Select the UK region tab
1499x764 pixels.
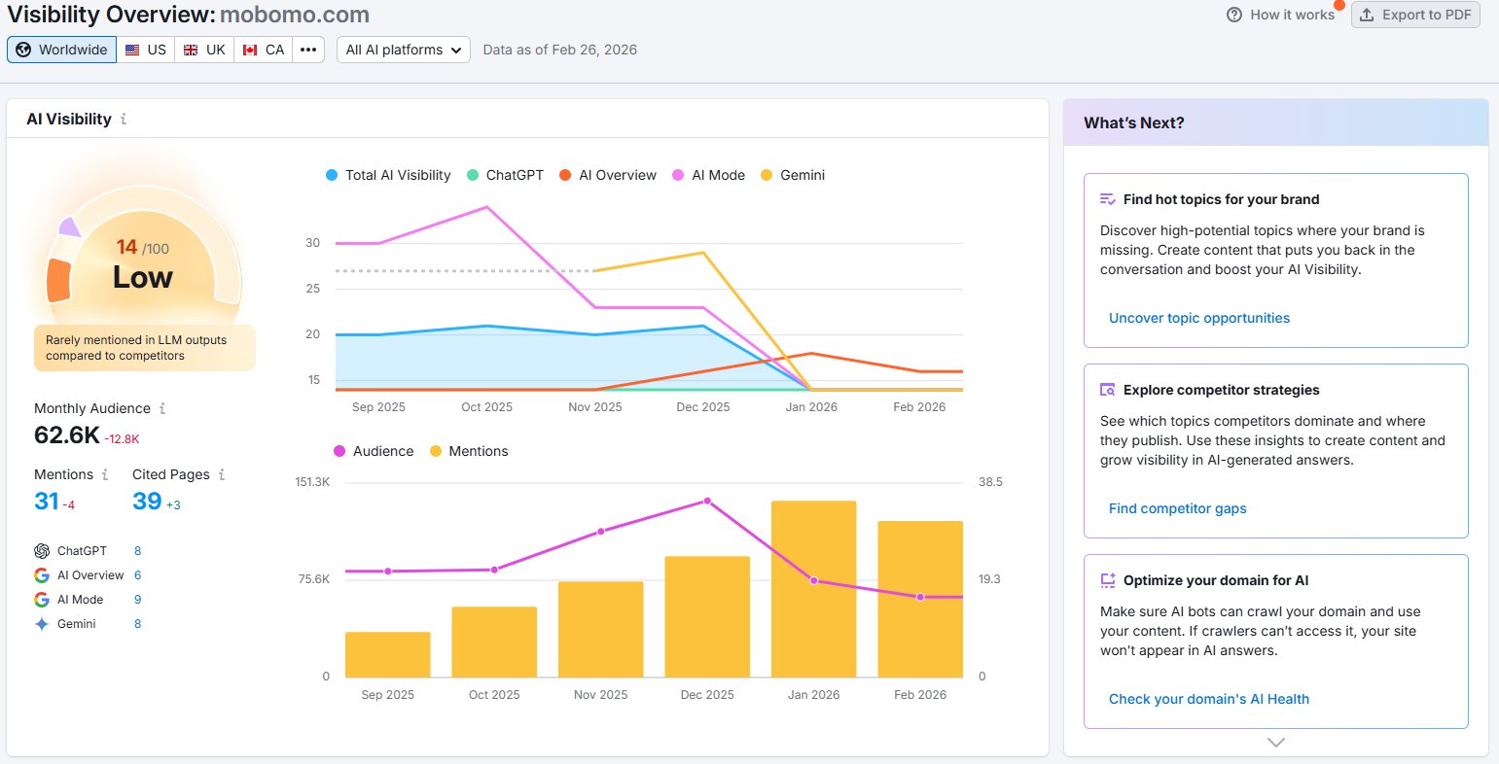[x=204, y=50]
